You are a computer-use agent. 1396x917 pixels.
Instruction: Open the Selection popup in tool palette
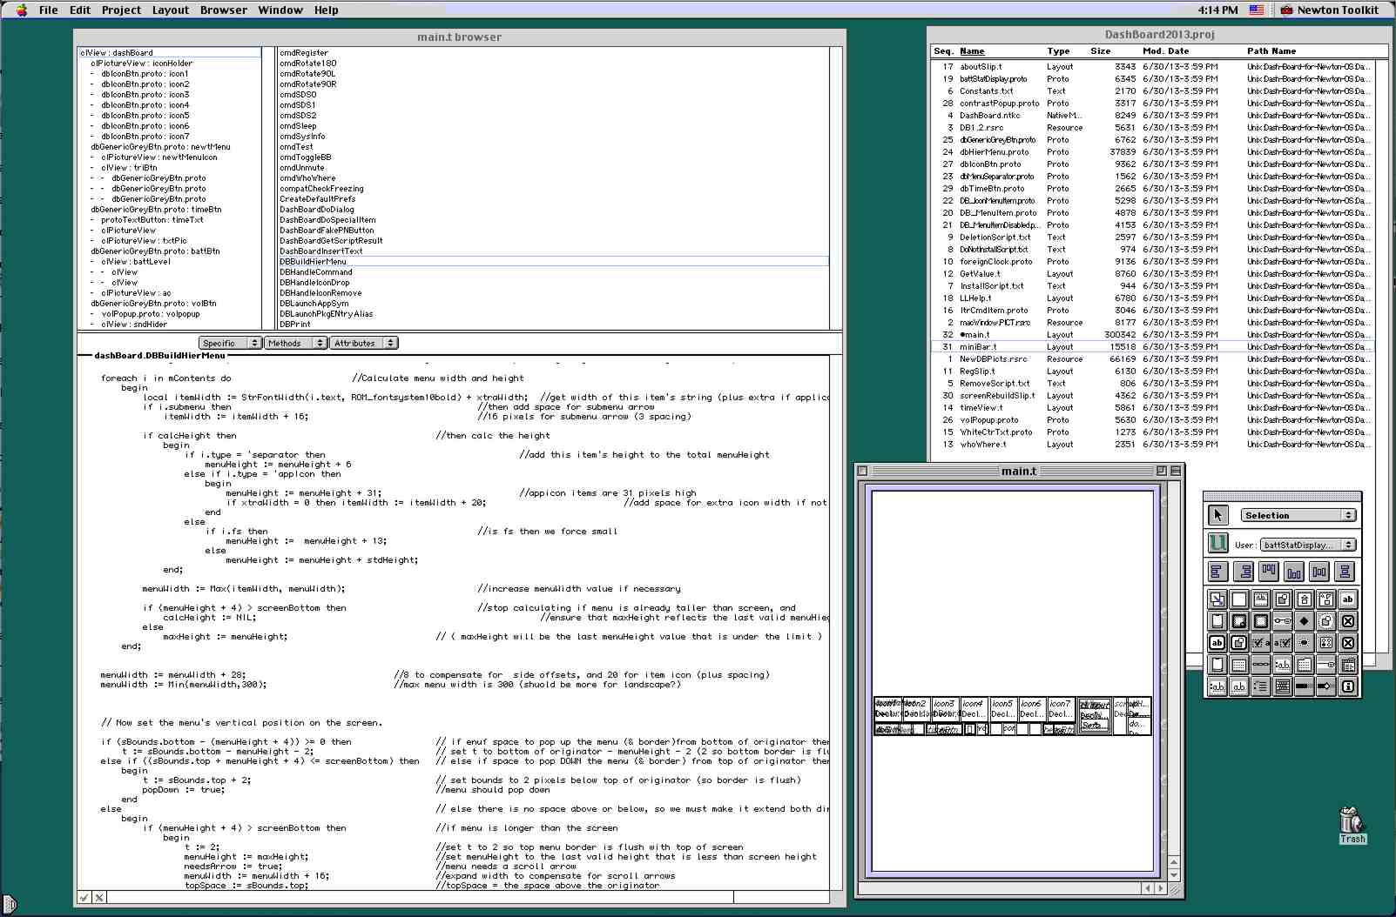(1298, 515)
